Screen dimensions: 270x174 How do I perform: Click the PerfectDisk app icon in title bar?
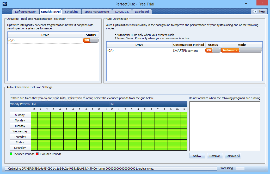(5, 4)
